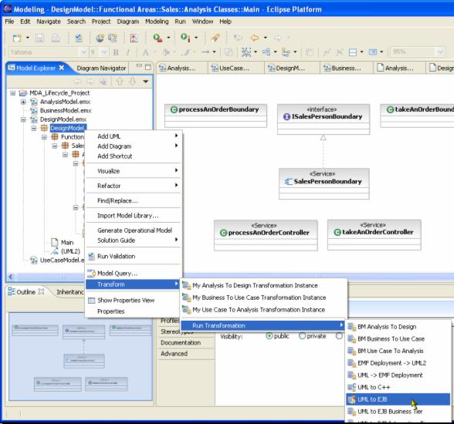The width and height of the screenshot is (454, 424).
Task: Click the Outline diagram overview thumbnail
Action: 80,356
